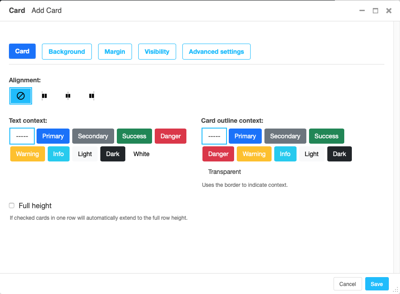The width and height of the screenshot is (400, 294).
Task: Switch to the Margin tab
Action: pyautogui.click(x=115, y=52)
